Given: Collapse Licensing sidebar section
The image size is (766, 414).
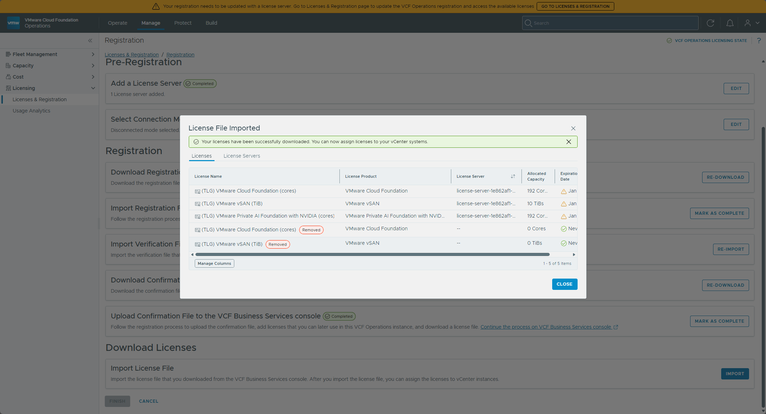Looking at the screenshot, I should point(49,88).
